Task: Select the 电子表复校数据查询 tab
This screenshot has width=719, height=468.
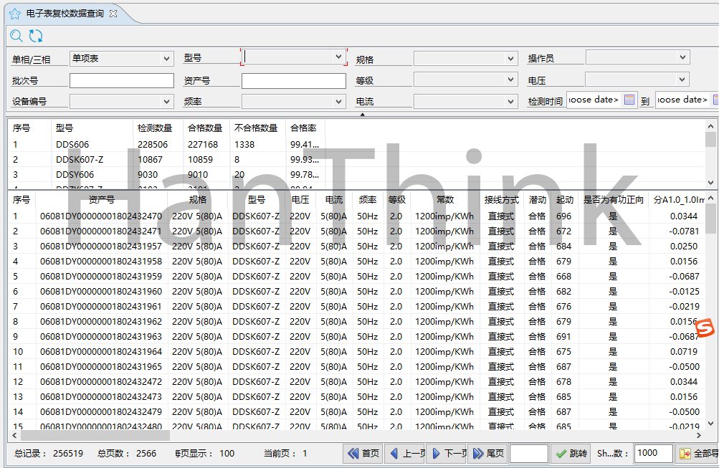Action: 65,14
